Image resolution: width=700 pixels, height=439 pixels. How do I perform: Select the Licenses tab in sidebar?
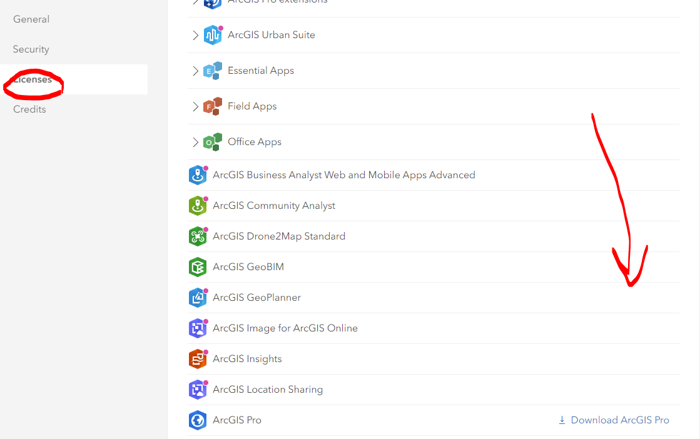[33, 79]
